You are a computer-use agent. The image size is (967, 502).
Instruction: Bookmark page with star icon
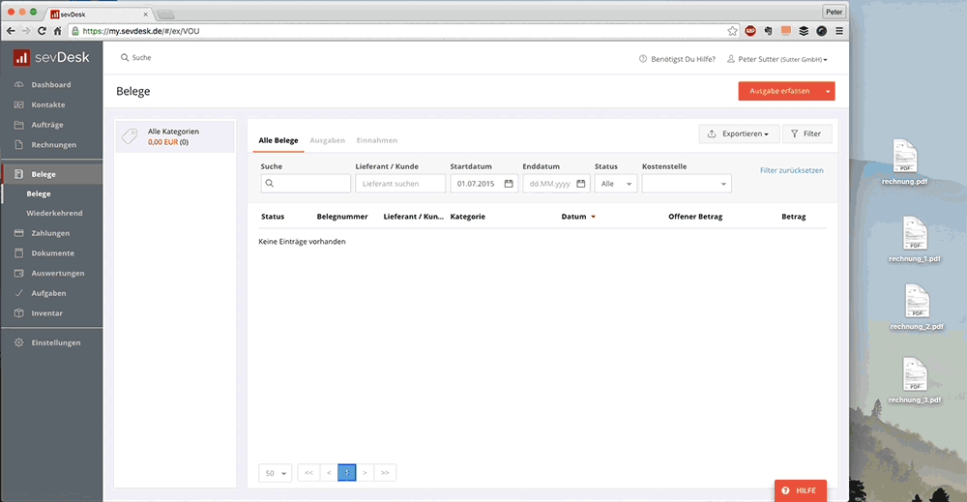tap(732, 31)
